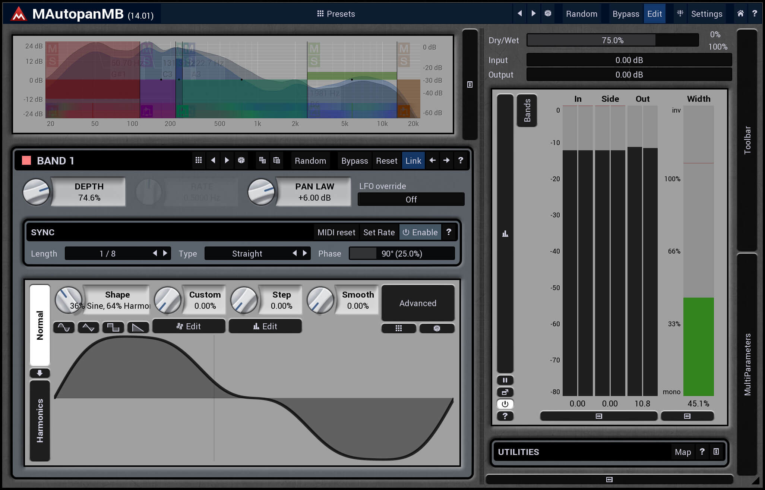
Task: Go to next band with right arrow
Action: [x=446, y=160]
